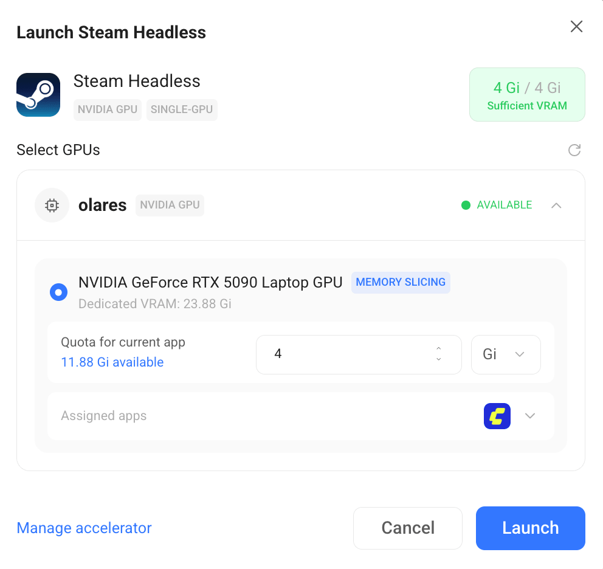This screenshot has width=603, height=569.
Task: Open the Gi unit dropdown
Action: pos(506,354)
